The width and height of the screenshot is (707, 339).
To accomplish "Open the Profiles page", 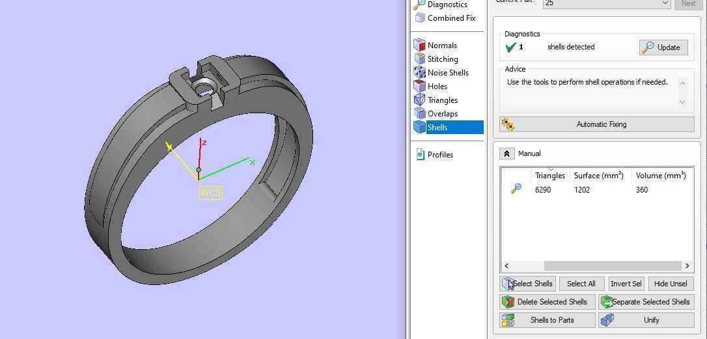I will click(440, 155).
